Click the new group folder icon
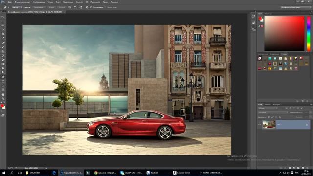This screenshot has height=176, width=313. 298,168
